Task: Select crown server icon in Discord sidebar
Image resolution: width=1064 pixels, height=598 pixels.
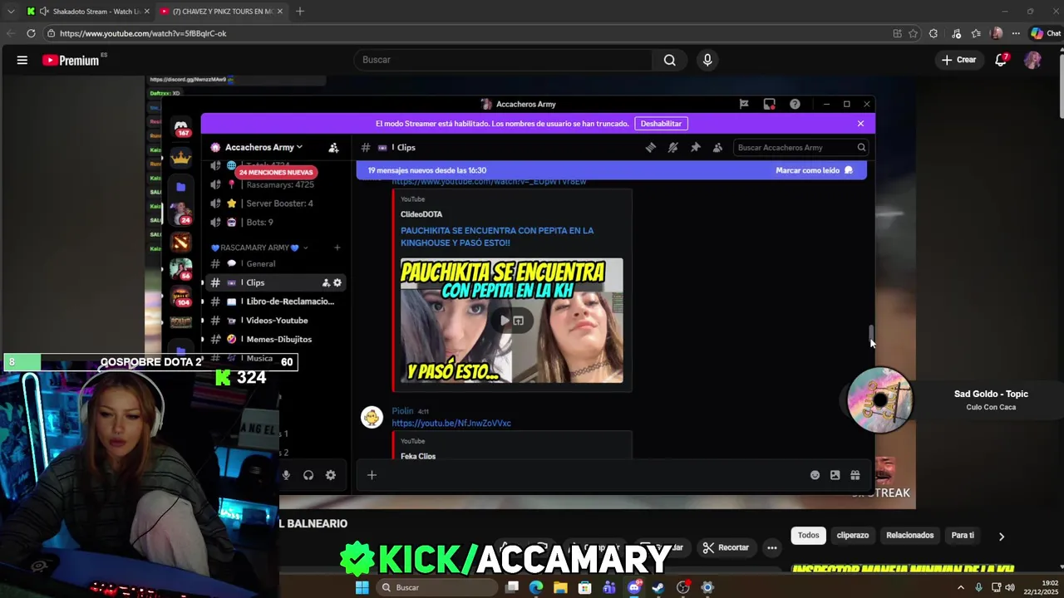Action: coord(180,156)
